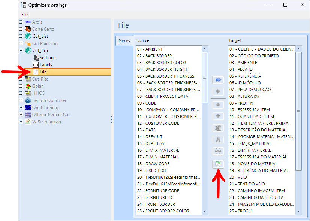
Task: Click the Corte Certo icon
Action: coord(28,29)
